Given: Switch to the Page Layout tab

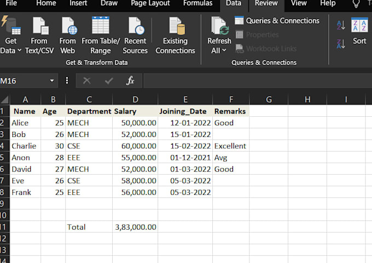Looking at the screenshot, I should pos(150,3).
